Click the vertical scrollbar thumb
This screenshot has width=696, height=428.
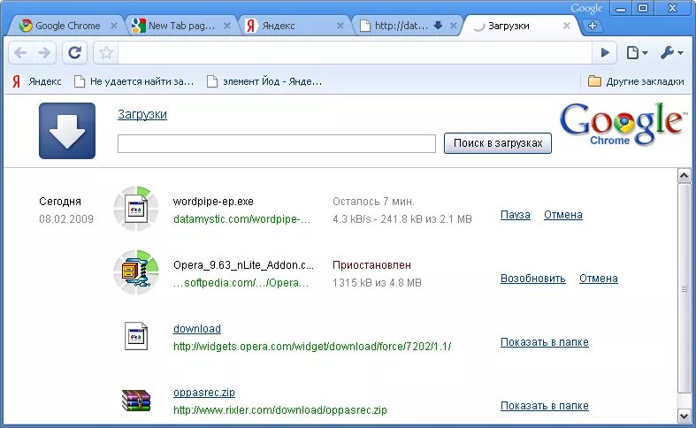click(x=684, y=288)
